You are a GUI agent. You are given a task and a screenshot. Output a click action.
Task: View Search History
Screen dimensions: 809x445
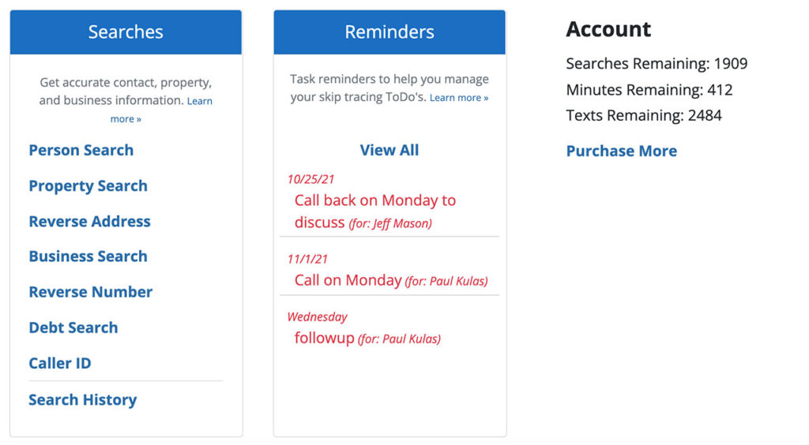(82, 400)
